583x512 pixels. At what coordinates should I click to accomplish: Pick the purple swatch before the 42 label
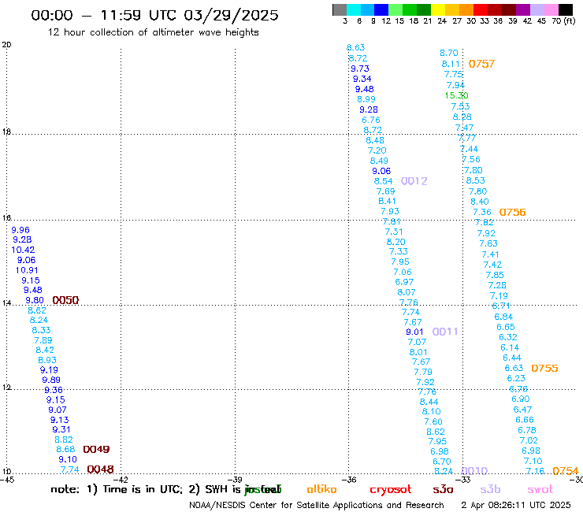coord(523,9)
